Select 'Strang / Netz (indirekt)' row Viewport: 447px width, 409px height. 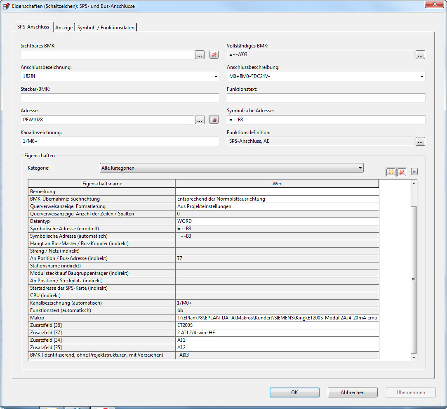coord(204,251)
